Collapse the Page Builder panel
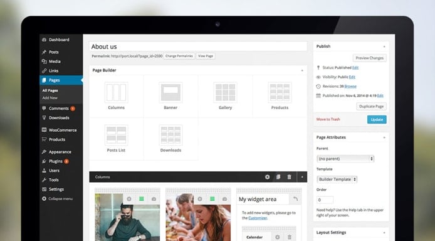The height and width of the screenshot is (241, 435). 302,70
